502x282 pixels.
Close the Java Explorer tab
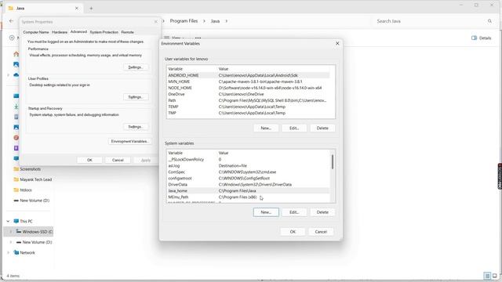coord(77,9)
